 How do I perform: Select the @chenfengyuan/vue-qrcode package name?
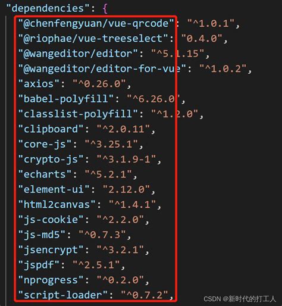(96, 23)
